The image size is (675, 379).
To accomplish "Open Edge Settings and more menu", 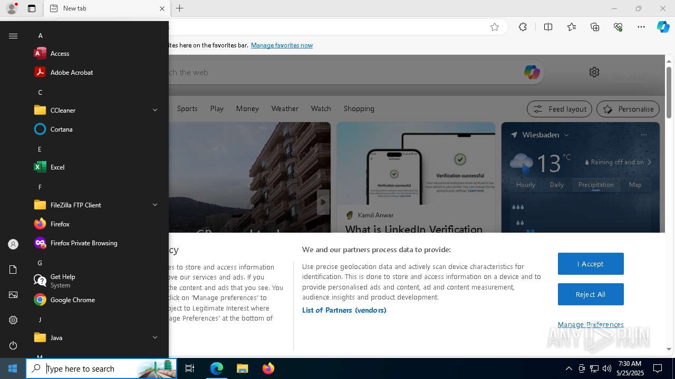I will click(641, 27).
